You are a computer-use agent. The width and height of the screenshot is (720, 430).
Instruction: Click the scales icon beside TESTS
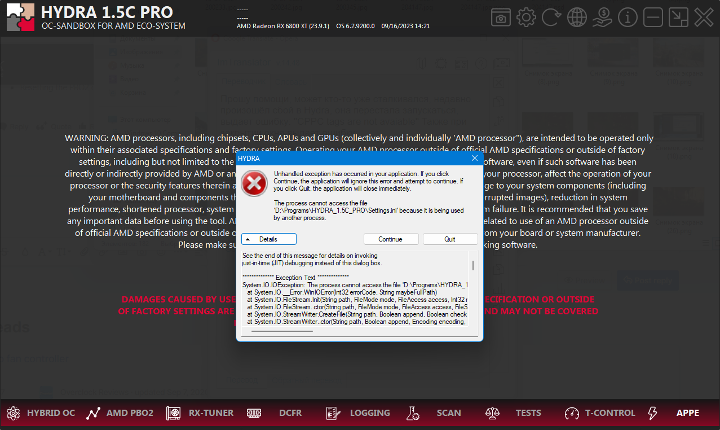pyautogui.click(x=493, y=413)
